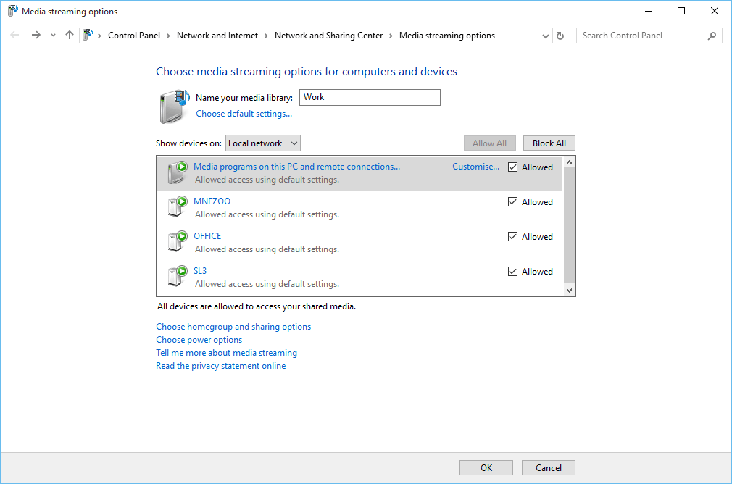Open the Show devices on dropdown
This screenshot has height=484, width=732.
263,143
